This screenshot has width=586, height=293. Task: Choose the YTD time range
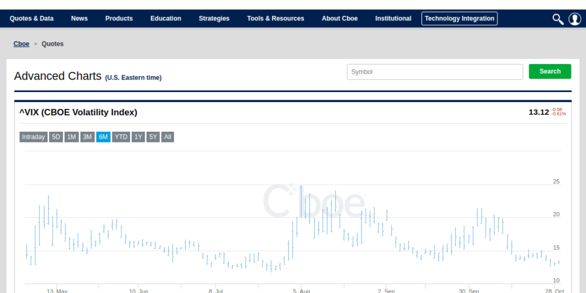[x=121, y=137]
